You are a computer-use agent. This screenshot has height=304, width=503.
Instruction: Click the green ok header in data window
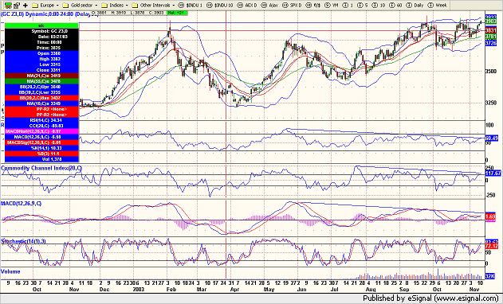(41, 25)
